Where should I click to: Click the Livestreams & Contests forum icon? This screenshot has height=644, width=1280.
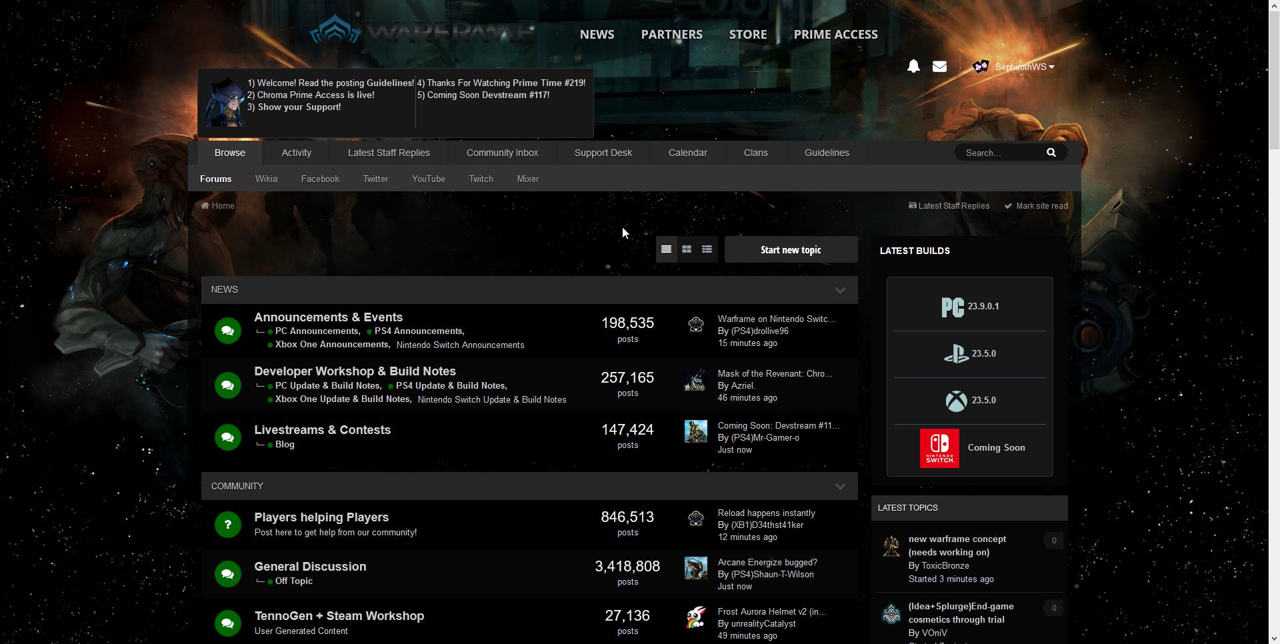tap(228, 437)
